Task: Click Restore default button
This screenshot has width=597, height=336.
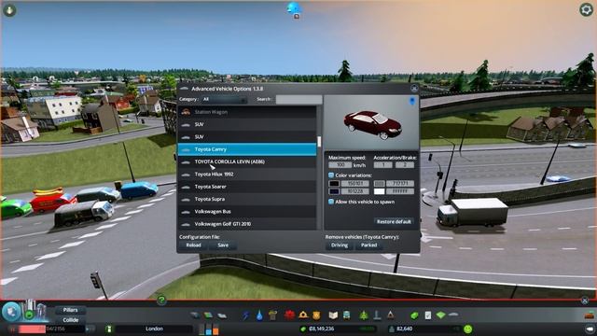Action: pyautogui.click(x=394, y=221)
